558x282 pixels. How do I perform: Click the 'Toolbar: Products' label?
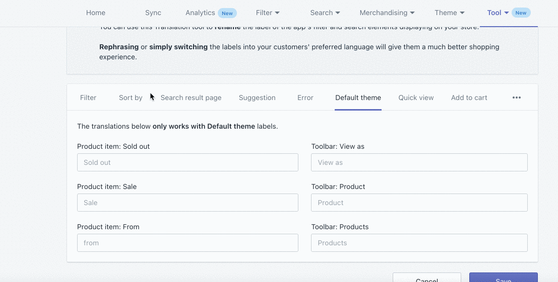[340, 227]
